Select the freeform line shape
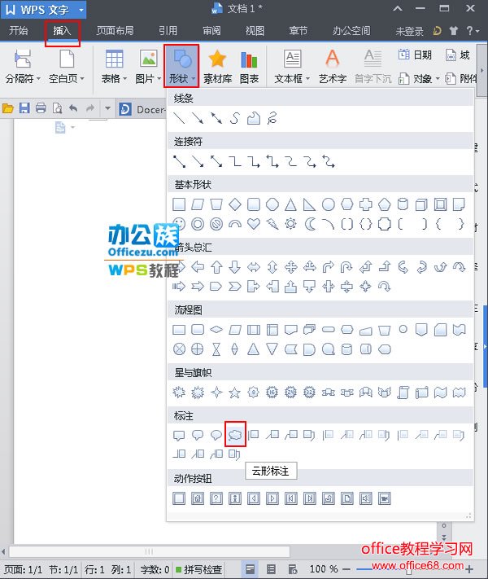The height and width of the screenshot is (579, 488). click(254, 119)
